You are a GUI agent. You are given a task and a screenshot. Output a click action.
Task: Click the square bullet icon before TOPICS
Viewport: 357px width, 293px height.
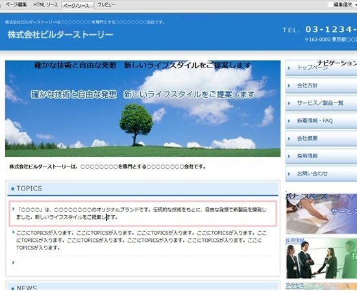(13, 189)
